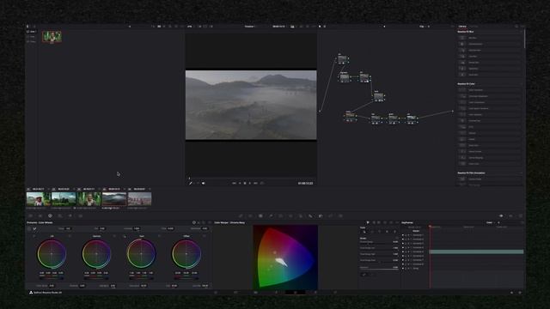Select the foggy mountains clip thumbnail
The image size is (550, 309).
114,199
